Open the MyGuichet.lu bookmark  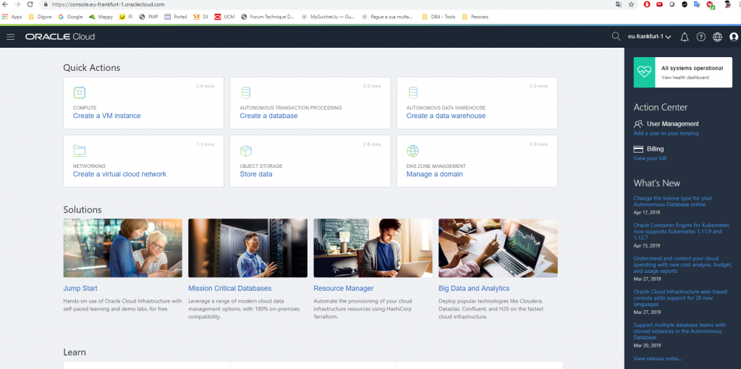click(328, 17)
